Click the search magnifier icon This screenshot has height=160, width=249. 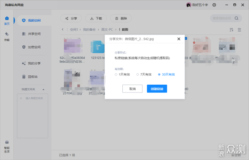pyautogui.click(x=237, y=18)
